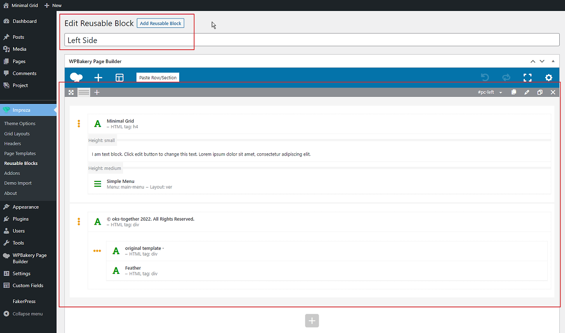Screen dimensions: 565x333
Task: Click the redo arrow icon
Action: [x=506, y=78]
